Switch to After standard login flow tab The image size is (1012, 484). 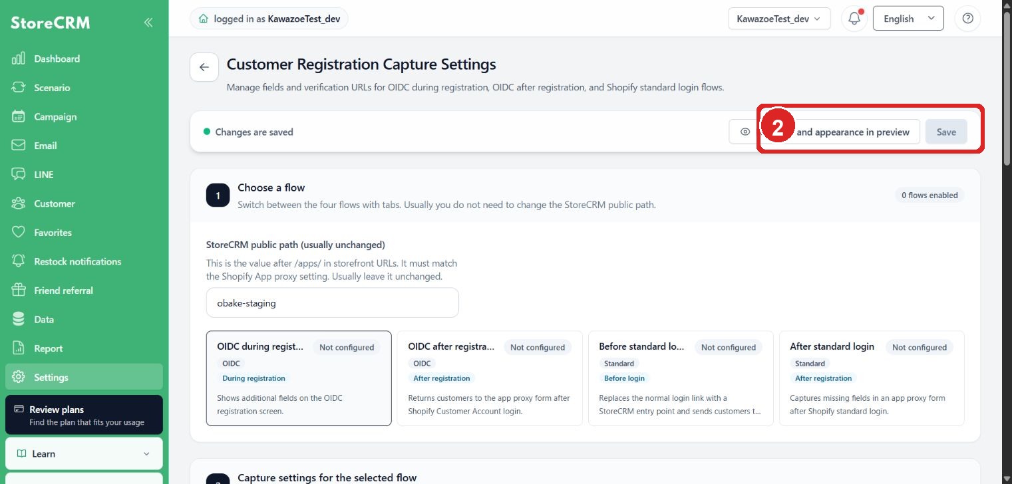tap(872, 378)
